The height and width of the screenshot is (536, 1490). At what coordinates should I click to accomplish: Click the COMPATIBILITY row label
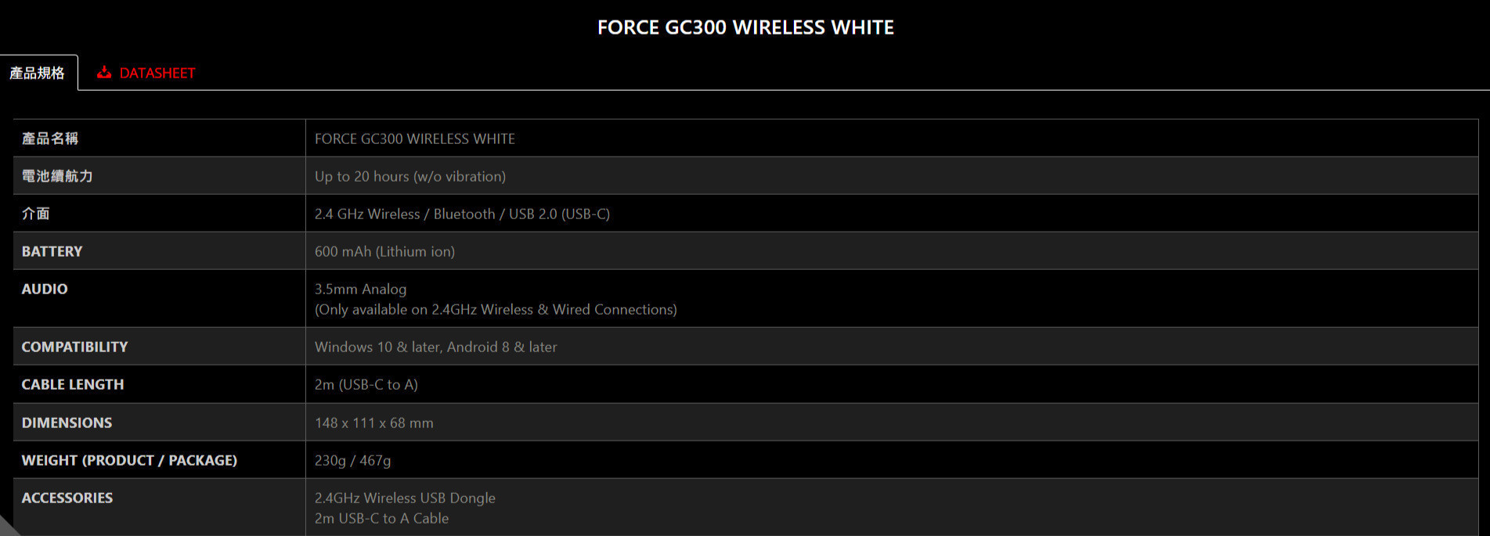74,347
